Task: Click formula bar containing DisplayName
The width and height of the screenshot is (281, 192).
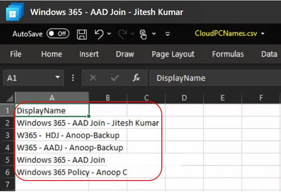Action: click(215, 78)
